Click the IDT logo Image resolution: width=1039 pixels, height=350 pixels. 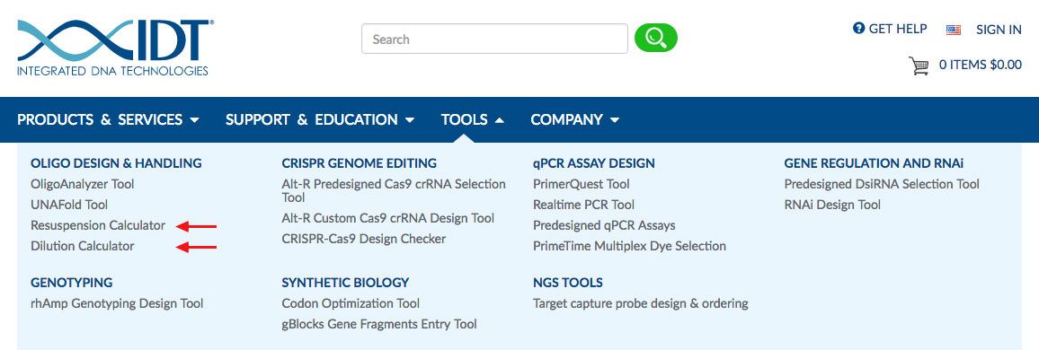coord(116,47)
